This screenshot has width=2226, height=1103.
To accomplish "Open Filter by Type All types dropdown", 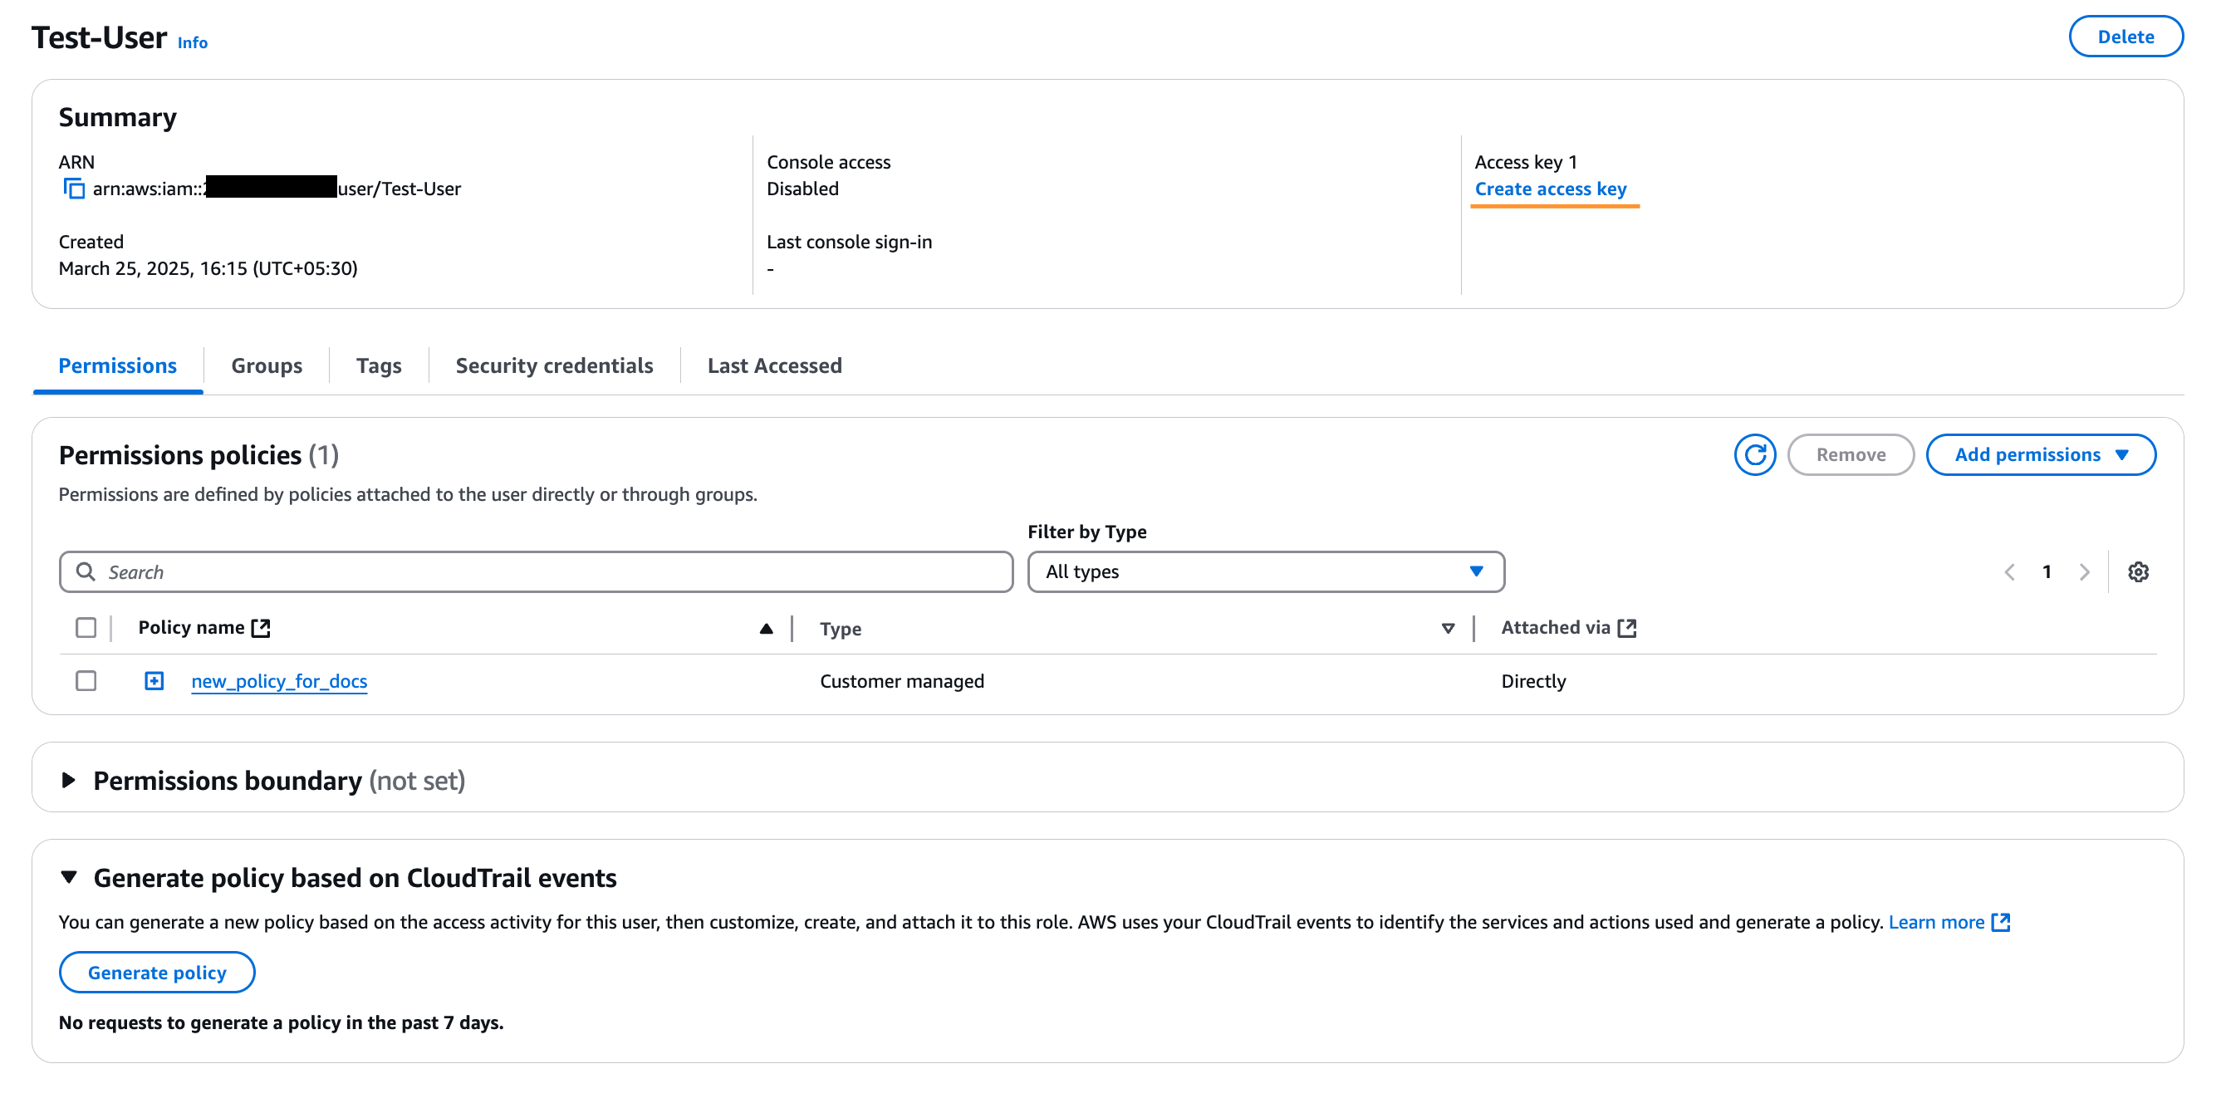I will tap(1265, 572).
